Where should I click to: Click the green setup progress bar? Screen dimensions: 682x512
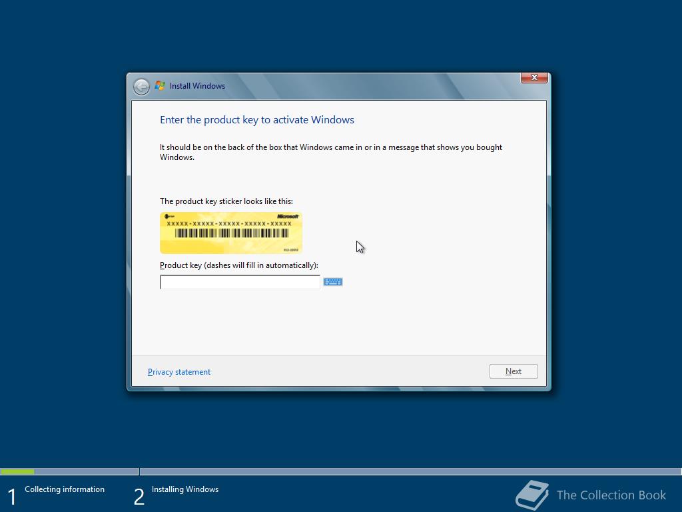(x=17, y=471)
